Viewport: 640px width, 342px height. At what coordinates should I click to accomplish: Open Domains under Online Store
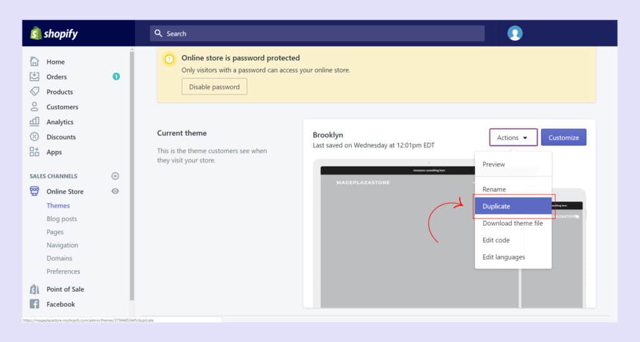coord(59,258)
